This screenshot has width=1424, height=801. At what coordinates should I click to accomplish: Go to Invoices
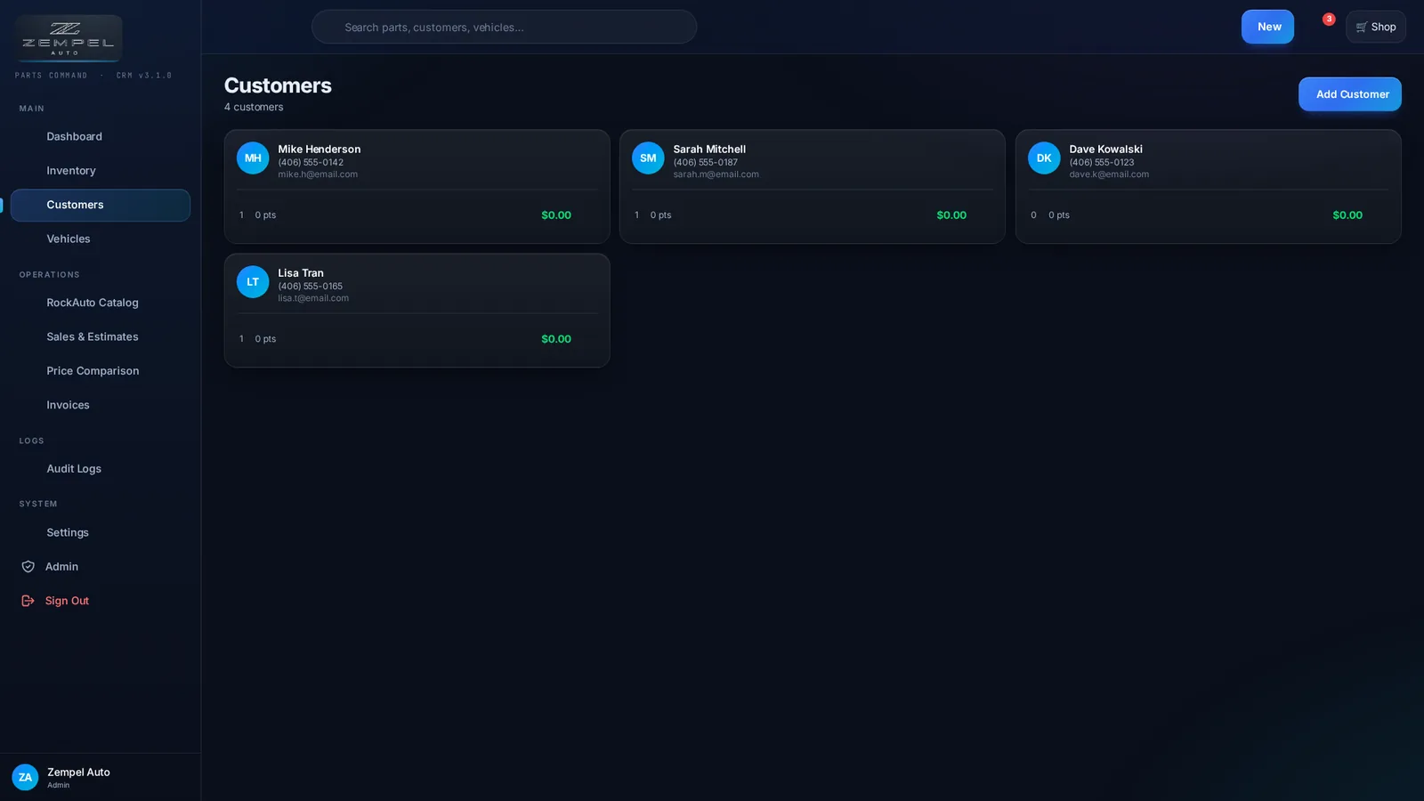[x=101, y=405]
